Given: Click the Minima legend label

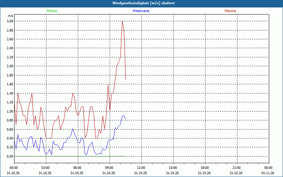Looking at the screenshot, I should point(52,11).
